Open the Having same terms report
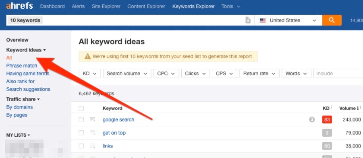Image resolution: width=363 pixels, height=158 pixels. point(28,74)
